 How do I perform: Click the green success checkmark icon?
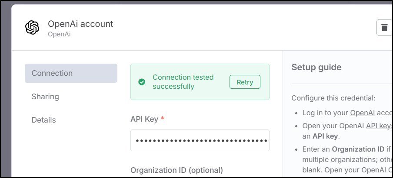pos(142,82)
